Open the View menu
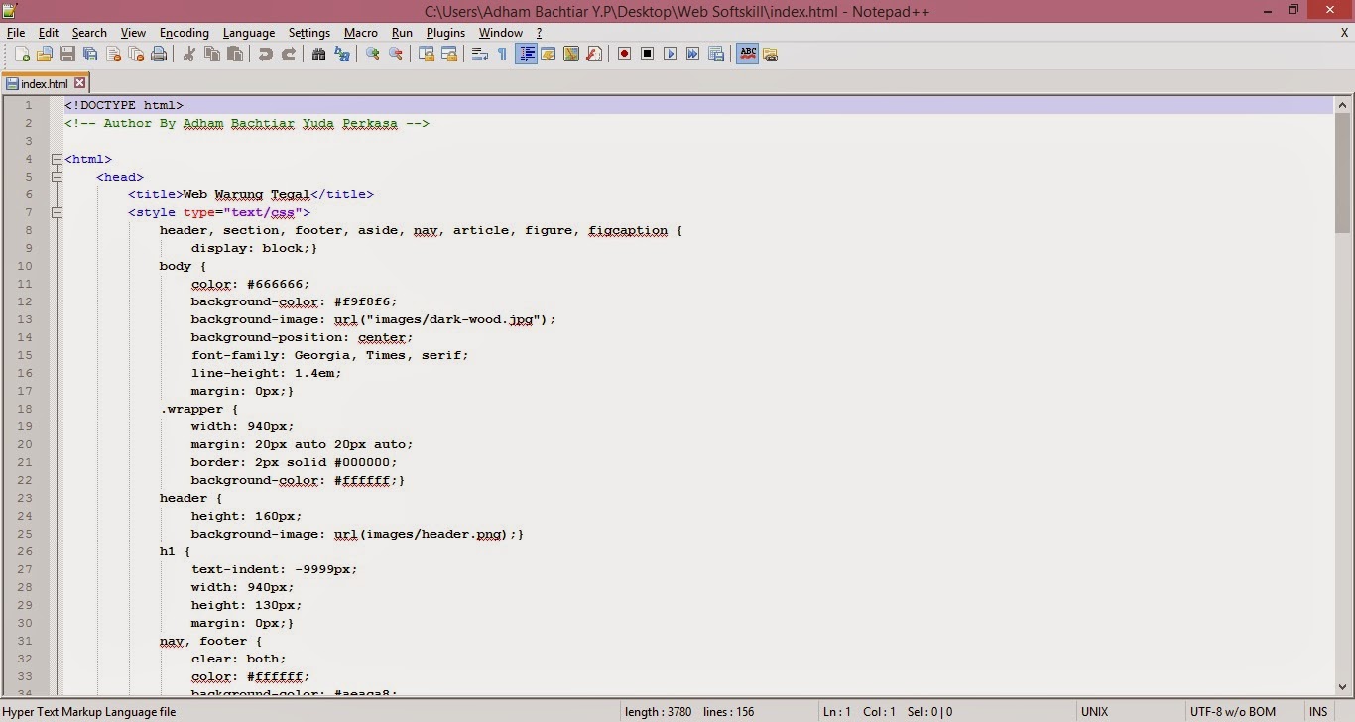The image size is (1355, 722). 133,33
